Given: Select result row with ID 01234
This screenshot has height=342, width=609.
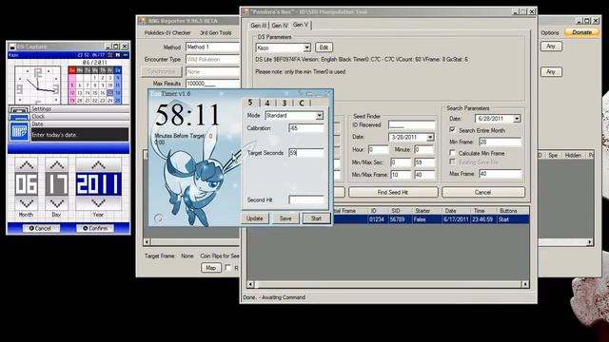Looking at the screenshot, I should [x=388, y=219].
